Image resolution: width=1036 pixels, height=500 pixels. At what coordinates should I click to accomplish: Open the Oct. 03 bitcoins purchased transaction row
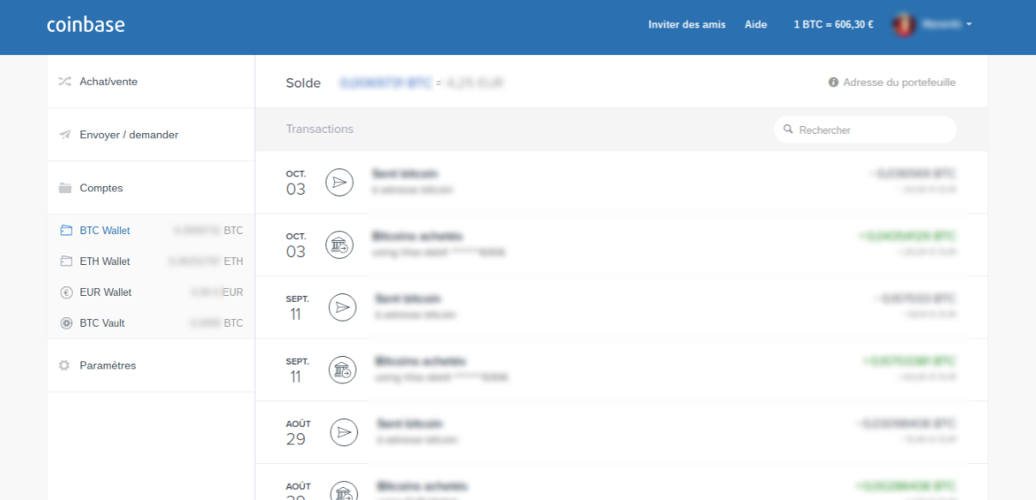tap(621, 244)
